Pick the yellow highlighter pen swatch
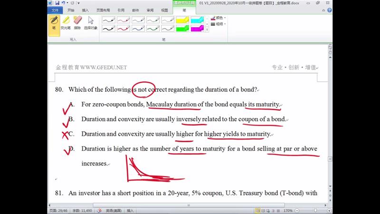The height and width of the screenshot is (214, 380). [x=182, y=20]
